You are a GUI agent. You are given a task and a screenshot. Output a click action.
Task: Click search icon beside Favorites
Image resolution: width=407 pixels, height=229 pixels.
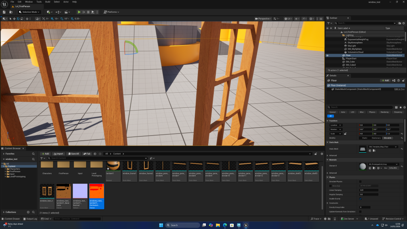click(x=33, y=153)
